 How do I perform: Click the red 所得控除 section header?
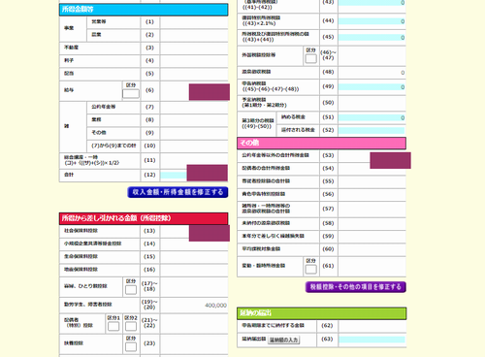click(x=144, y=218)
